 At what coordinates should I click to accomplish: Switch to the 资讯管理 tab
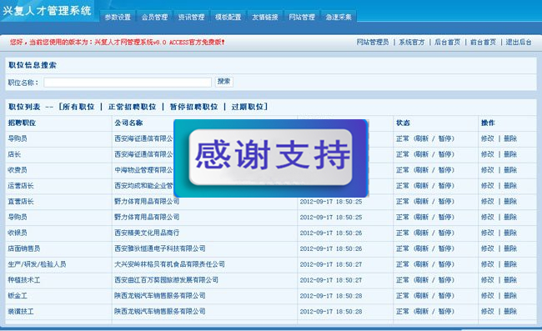click(191, 17)
